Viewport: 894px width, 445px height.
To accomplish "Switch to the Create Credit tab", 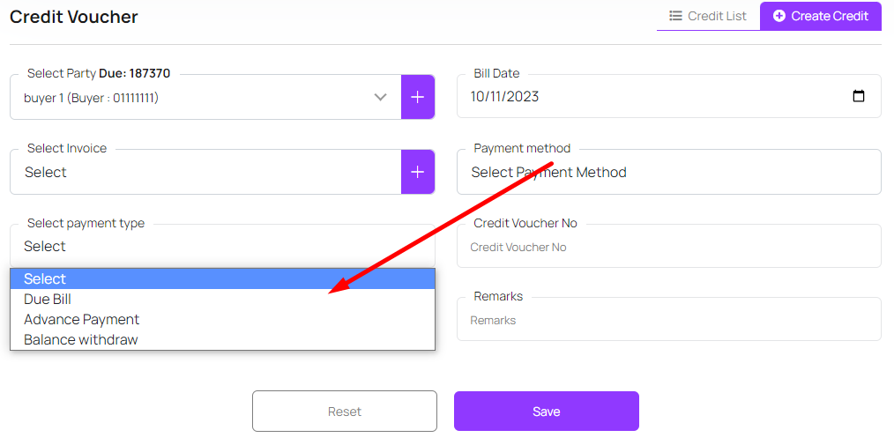I will pyautogui.click(x=820, y=16).
